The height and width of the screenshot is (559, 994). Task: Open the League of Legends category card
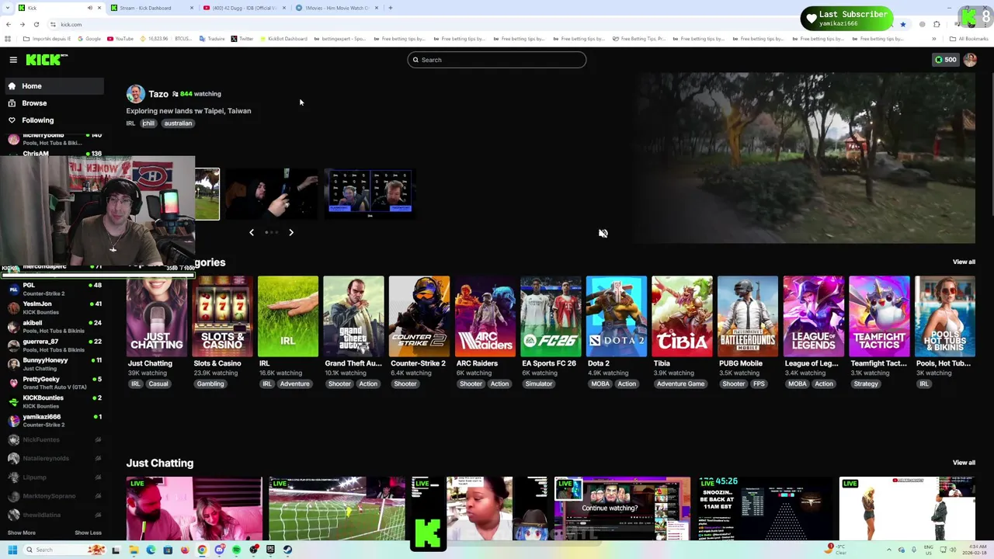tap(813, 317)
